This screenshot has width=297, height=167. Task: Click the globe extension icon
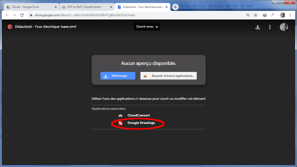265,15
